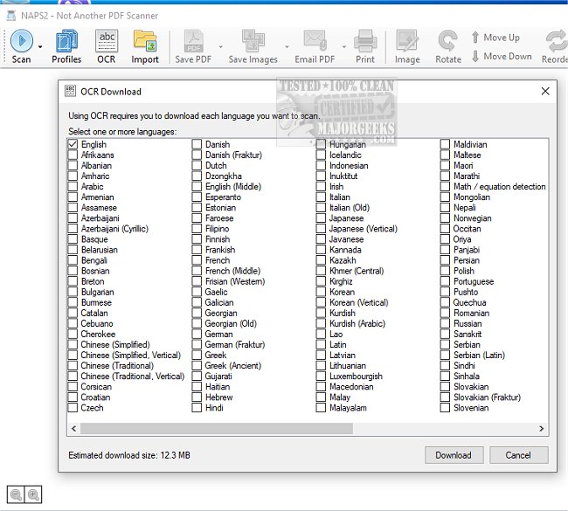The height and width of the screenshot is (511, 568).
Task: Open the Image editing menu icon
Action: tap(407, 46)
